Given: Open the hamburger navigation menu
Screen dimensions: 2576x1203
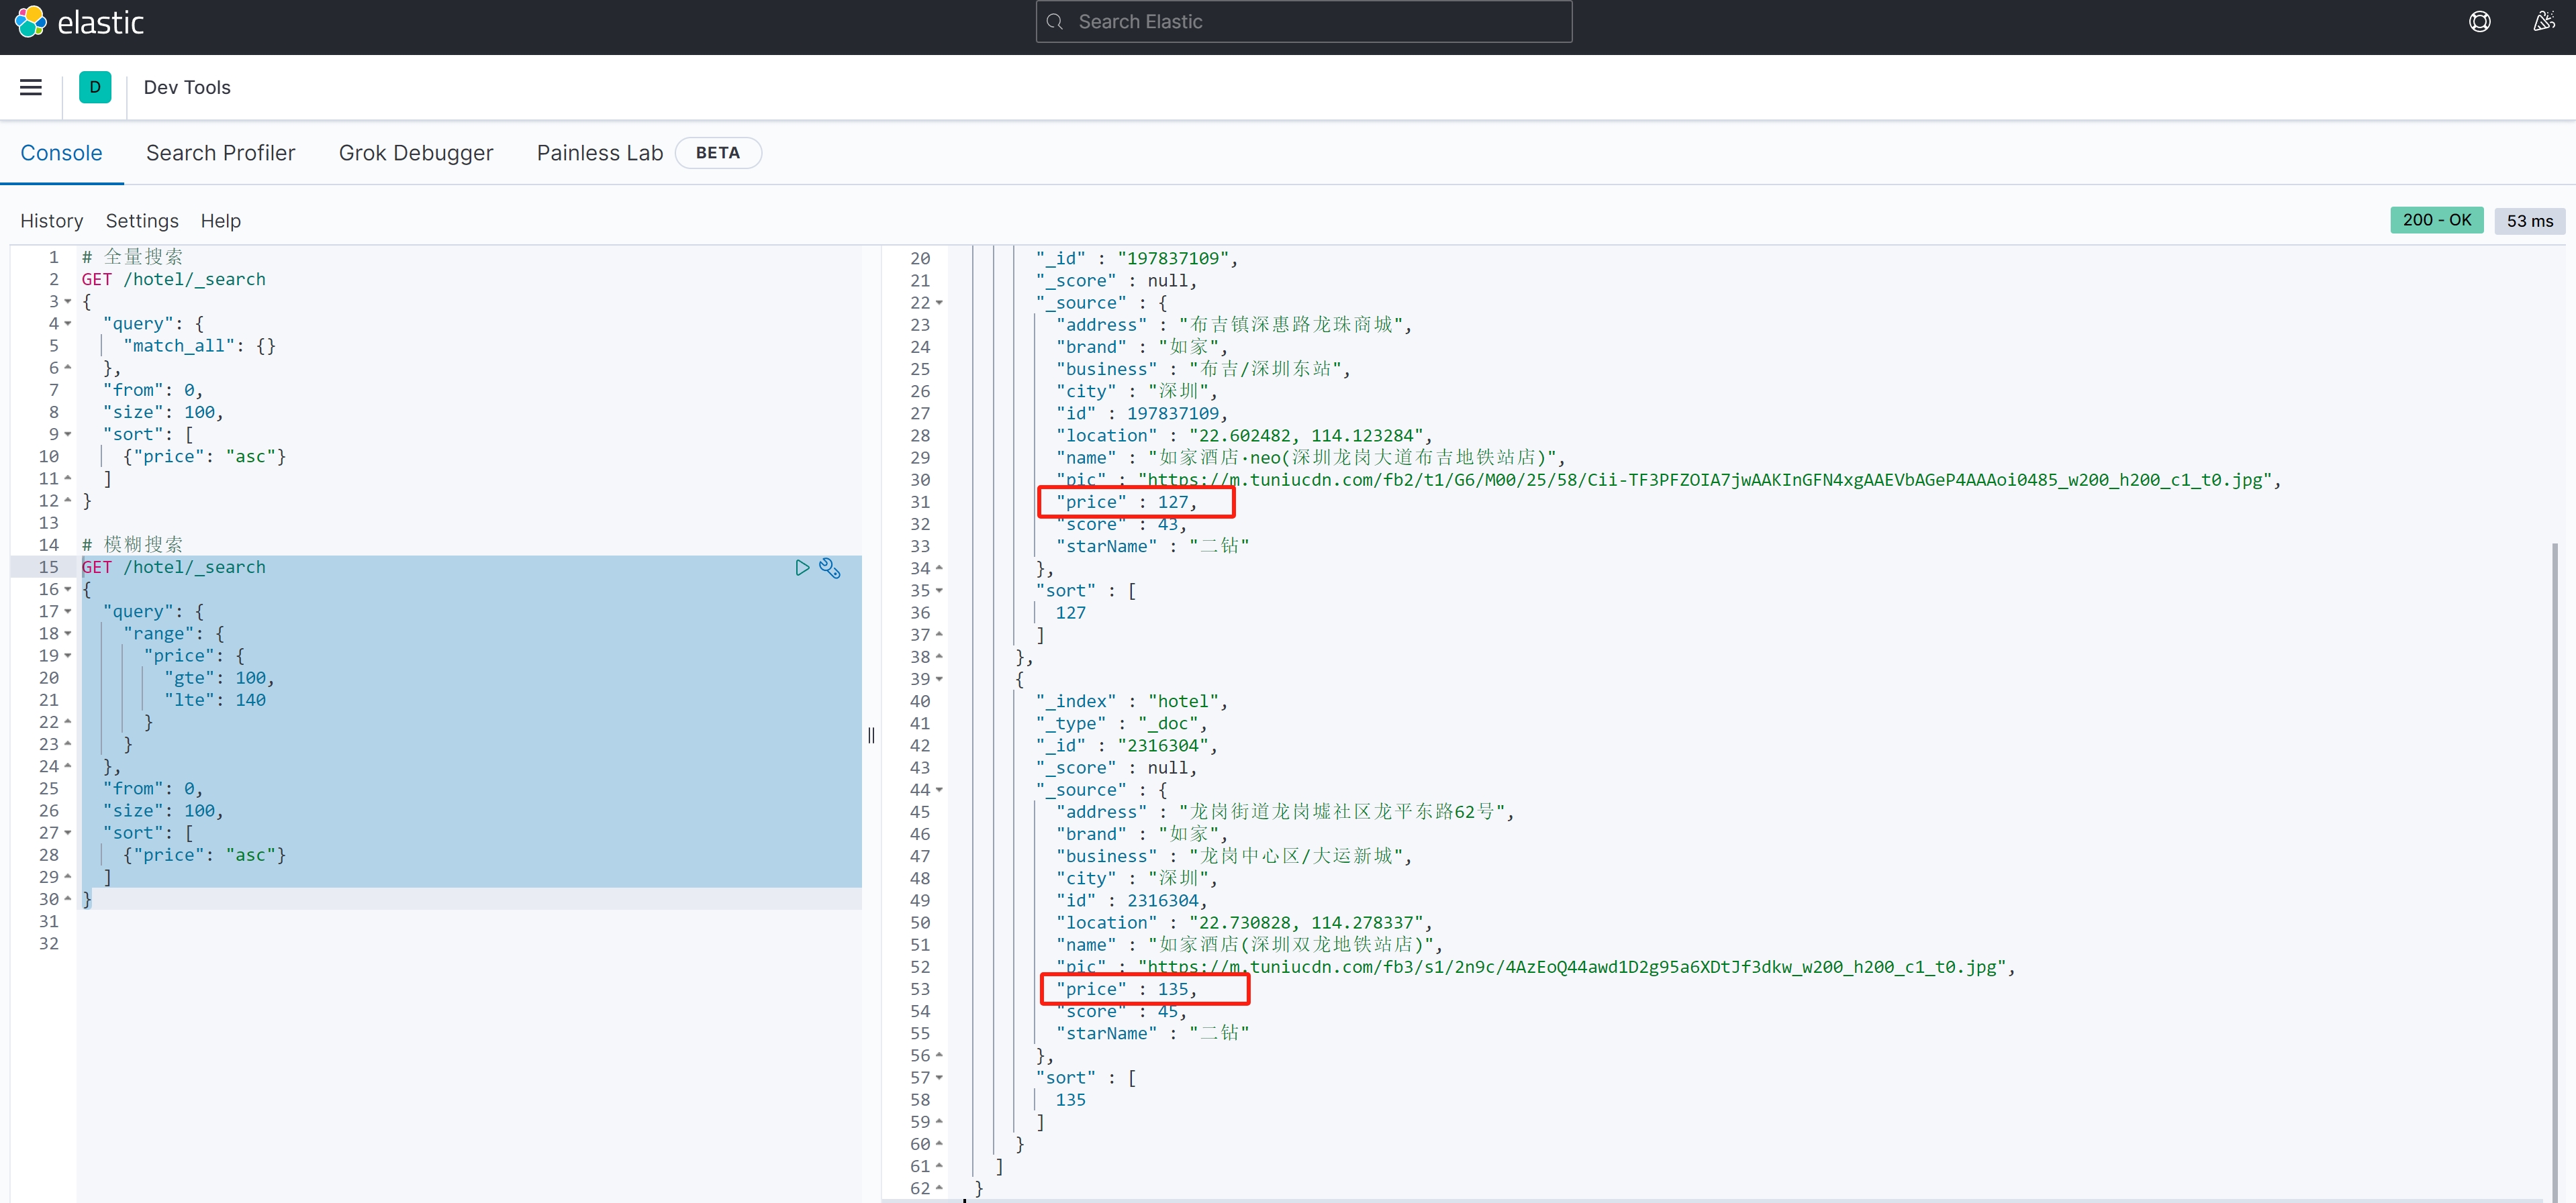Looking at the screenshot, I should (31, 88).
